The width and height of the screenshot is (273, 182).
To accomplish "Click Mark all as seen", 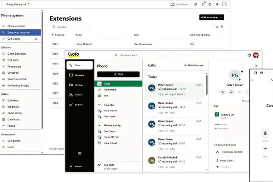I will pyautogui.click(x=193, y=65).
